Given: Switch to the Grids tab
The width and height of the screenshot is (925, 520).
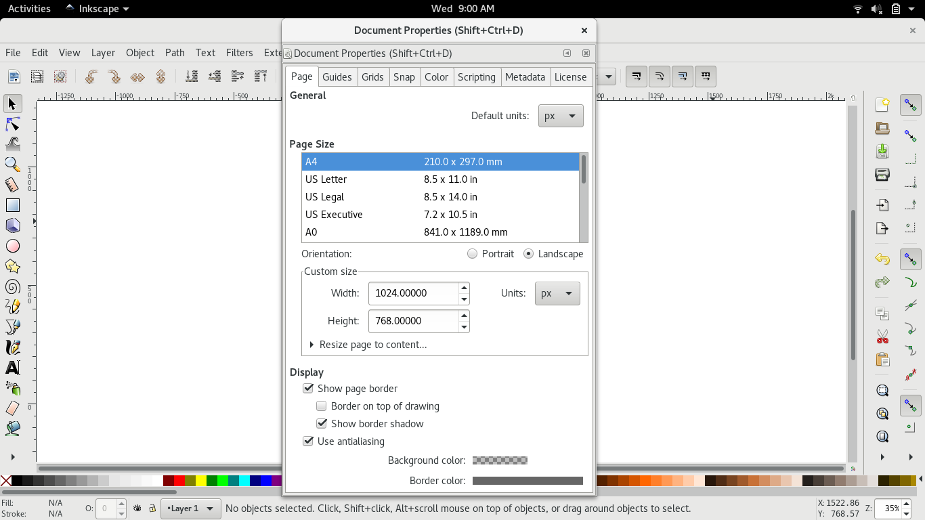Looking at the screenshot, I should pos(373,77).
